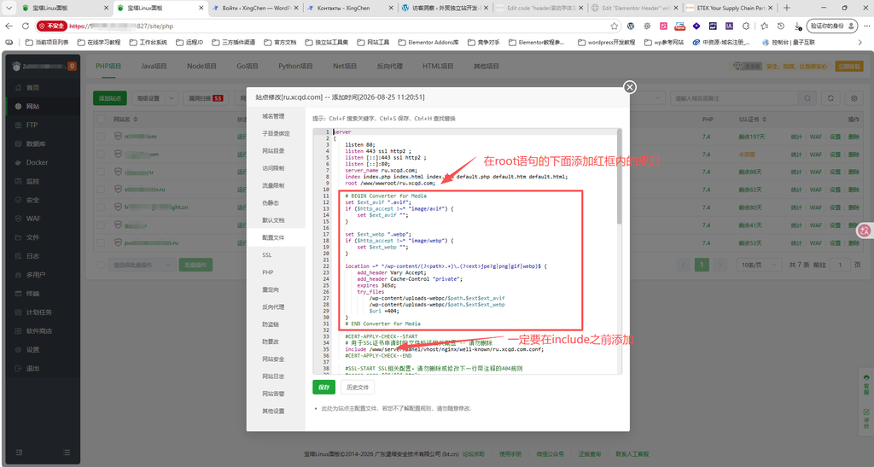
Task: Open browser menu with three dots
Action: pos(867,26)
